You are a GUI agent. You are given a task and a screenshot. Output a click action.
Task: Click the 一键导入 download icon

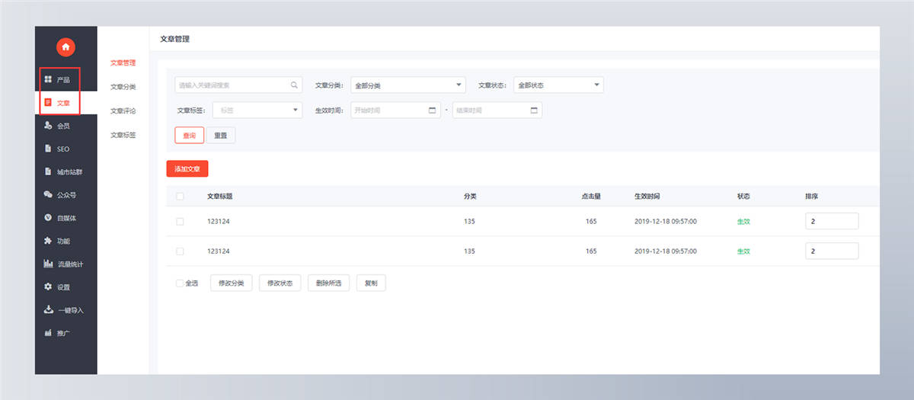tap(48, 310)
